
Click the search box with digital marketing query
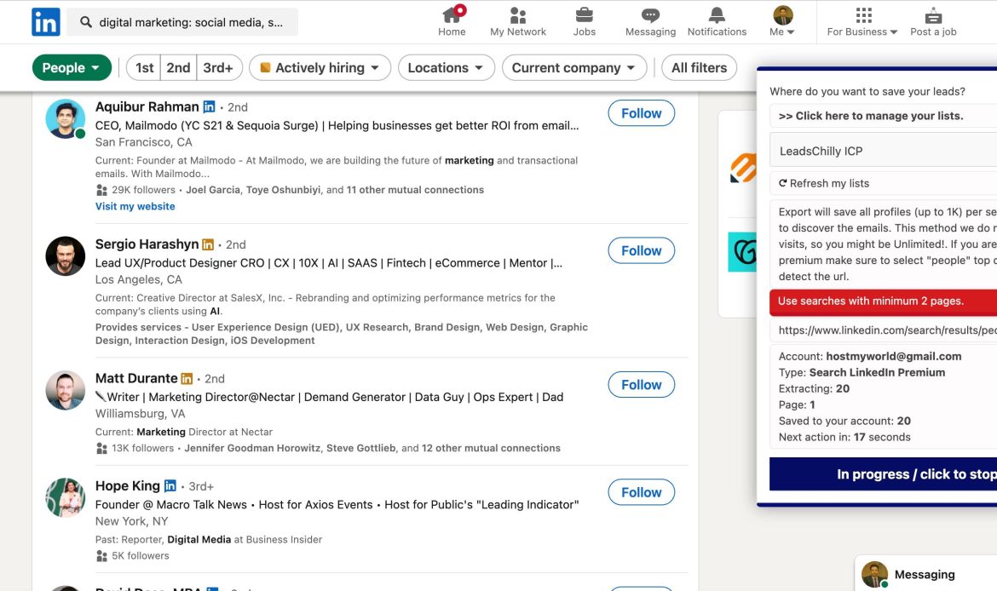(182, 22)
